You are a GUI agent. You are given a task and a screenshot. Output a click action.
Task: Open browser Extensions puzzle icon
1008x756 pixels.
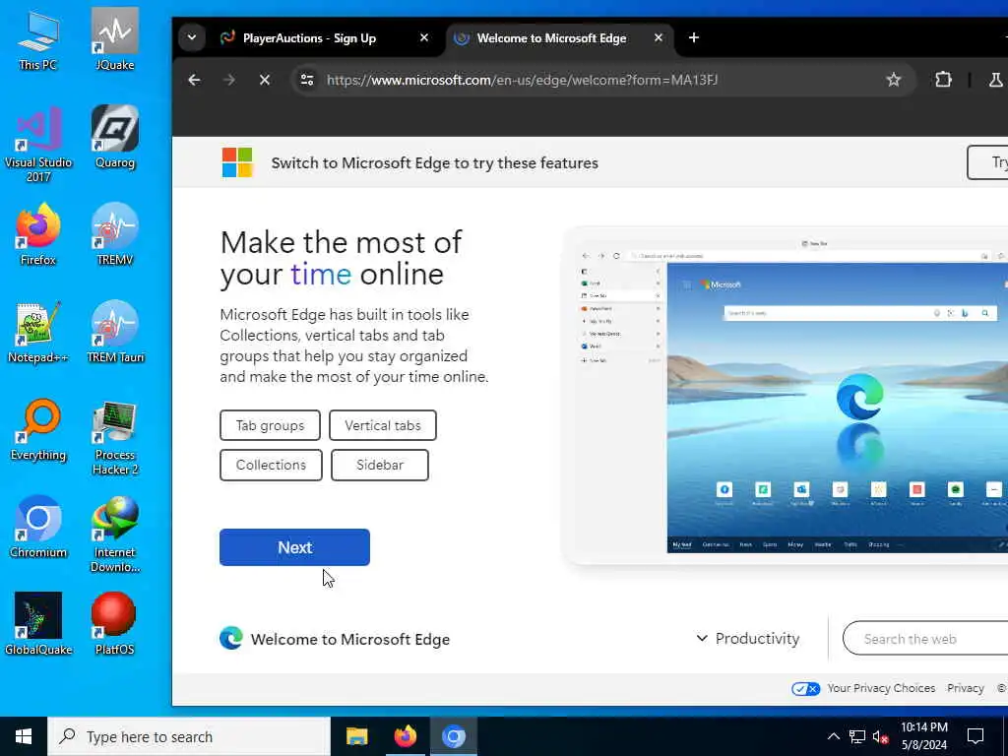click(x=943, y=80)
